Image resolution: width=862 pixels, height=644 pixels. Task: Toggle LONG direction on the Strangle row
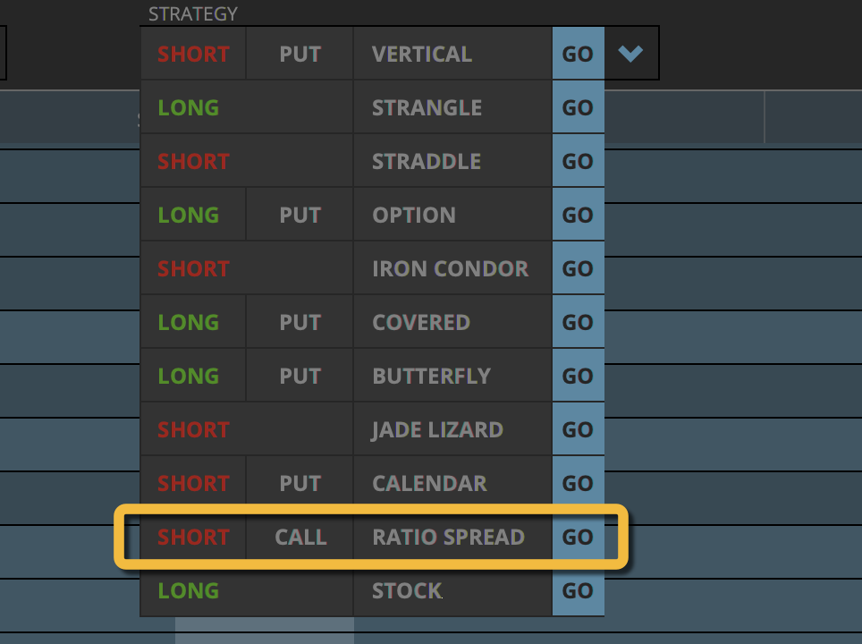[188, 107]
